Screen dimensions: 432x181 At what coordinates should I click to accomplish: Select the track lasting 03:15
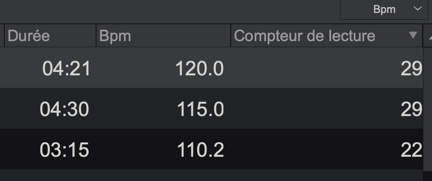[64, 150]
